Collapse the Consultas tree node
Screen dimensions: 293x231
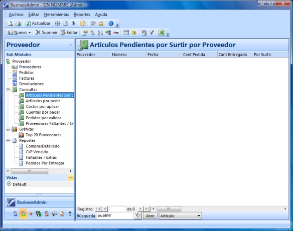[8, 90]
